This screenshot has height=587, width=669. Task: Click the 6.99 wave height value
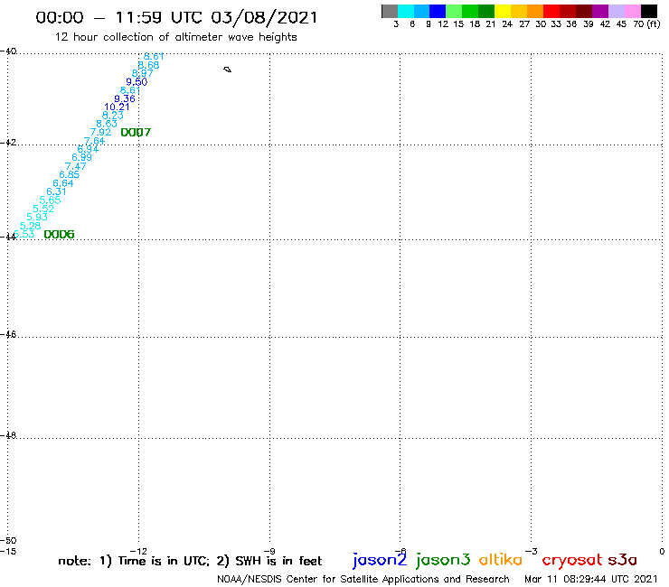(81, 157)
